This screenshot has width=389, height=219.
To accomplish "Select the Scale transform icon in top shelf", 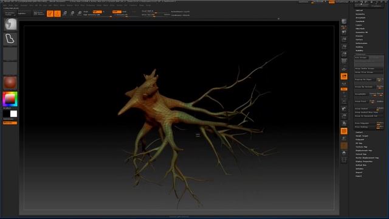I will pos(72,13).
